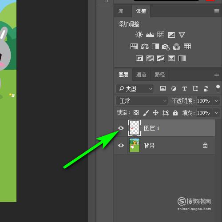Screen dimensions: 222x222
Task: Switch to the 库 tab
Action: [x=121, y=11]
